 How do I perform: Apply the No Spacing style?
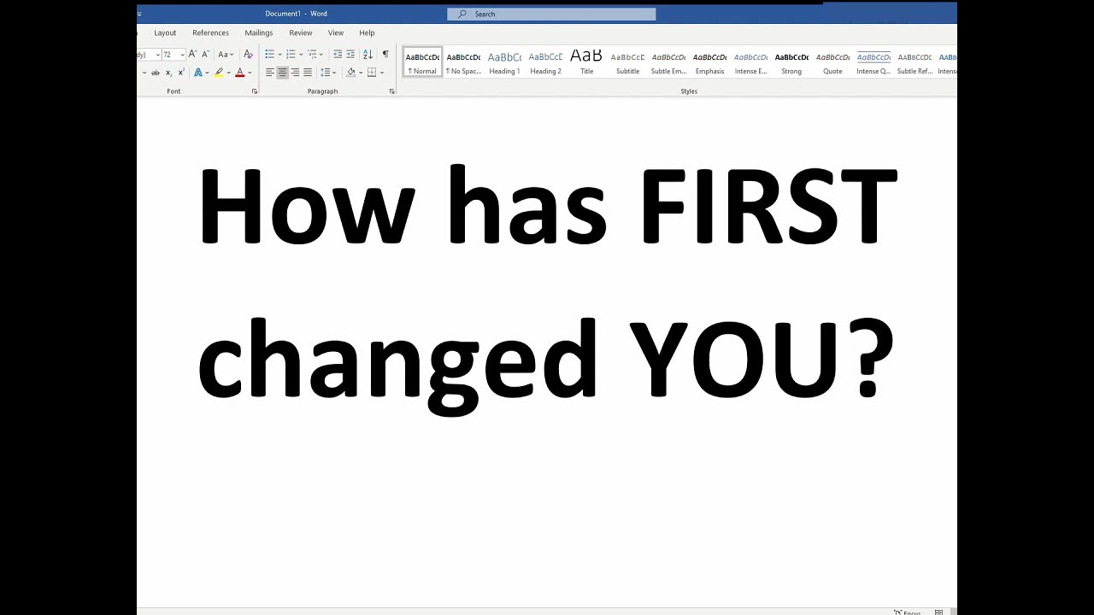point(463,62)
